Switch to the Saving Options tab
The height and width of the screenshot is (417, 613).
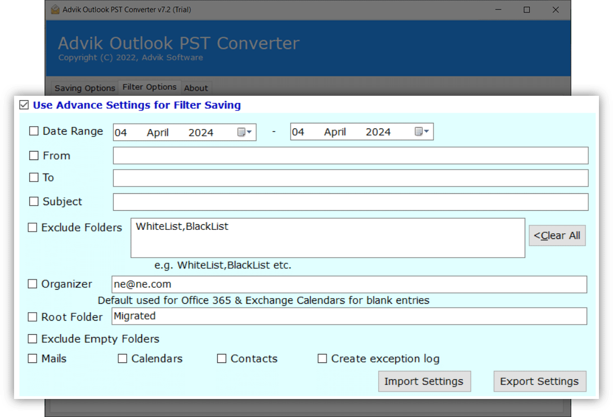click(x=85, y=88)
